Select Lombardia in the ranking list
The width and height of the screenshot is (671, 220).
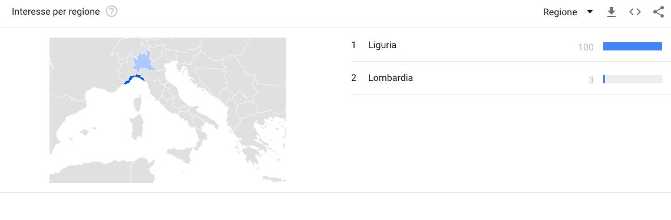point(390,78)
